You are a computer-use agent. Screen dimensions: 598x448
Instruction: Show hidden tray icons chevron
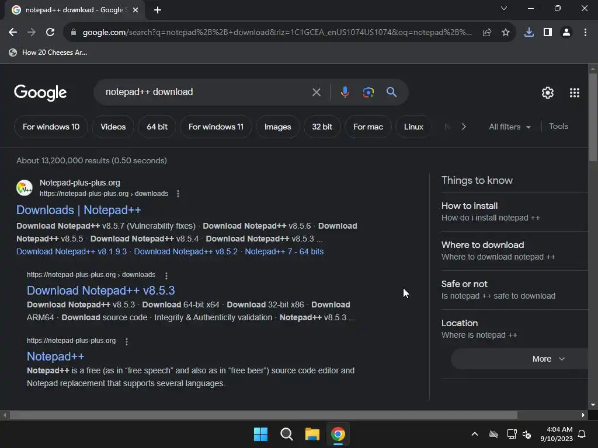pos(475,434)
